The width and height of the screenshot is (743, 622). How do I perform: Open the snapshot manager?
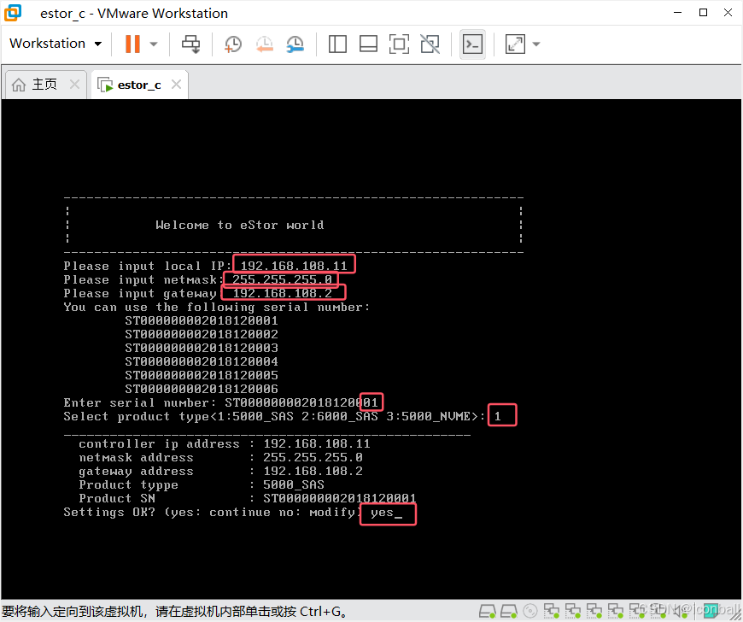pos(295,44)
